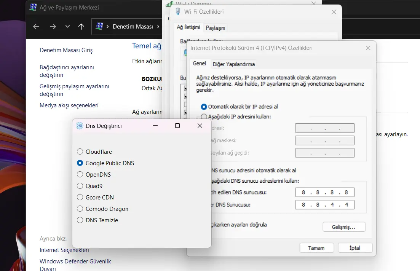The height and width of the screenshot is (271, 420).
Task: Confirm with the Tamam button
Action: pyautogui.click(x=316, y=248)
